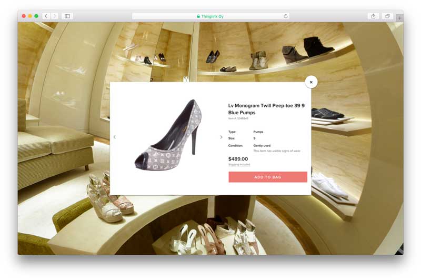Screen dimensions: 421x280
Task: Show the previous product photo
Action: [115, 137]
